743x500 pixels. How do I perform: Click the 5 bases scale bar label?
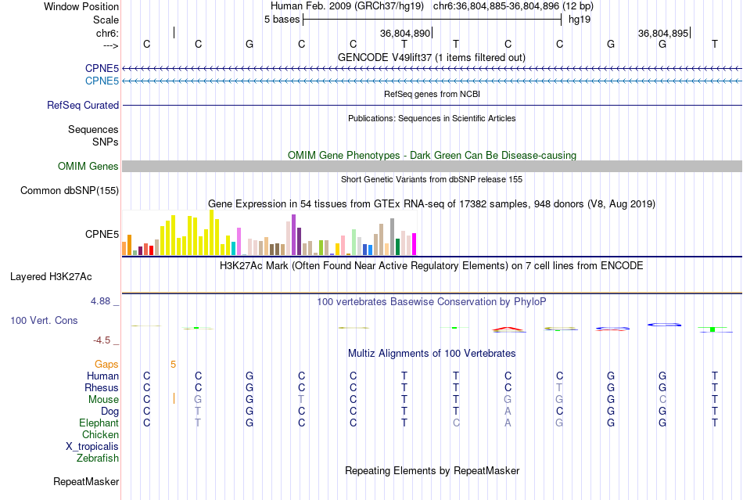click(282, 20)
